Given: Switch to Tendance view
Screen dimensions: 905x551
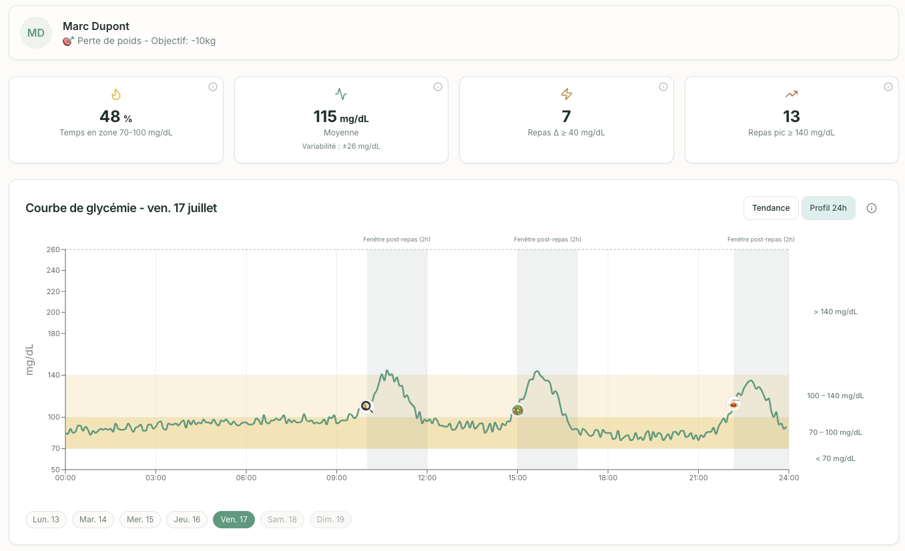Looking at the screenshot, I should point(771,208).
